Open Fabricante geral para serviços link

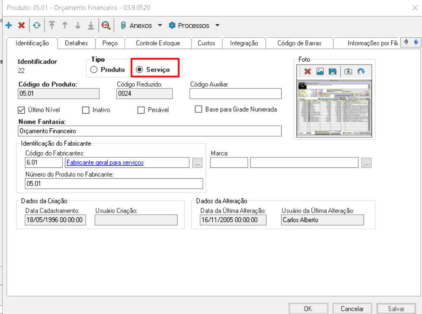[x=105, y=162]
